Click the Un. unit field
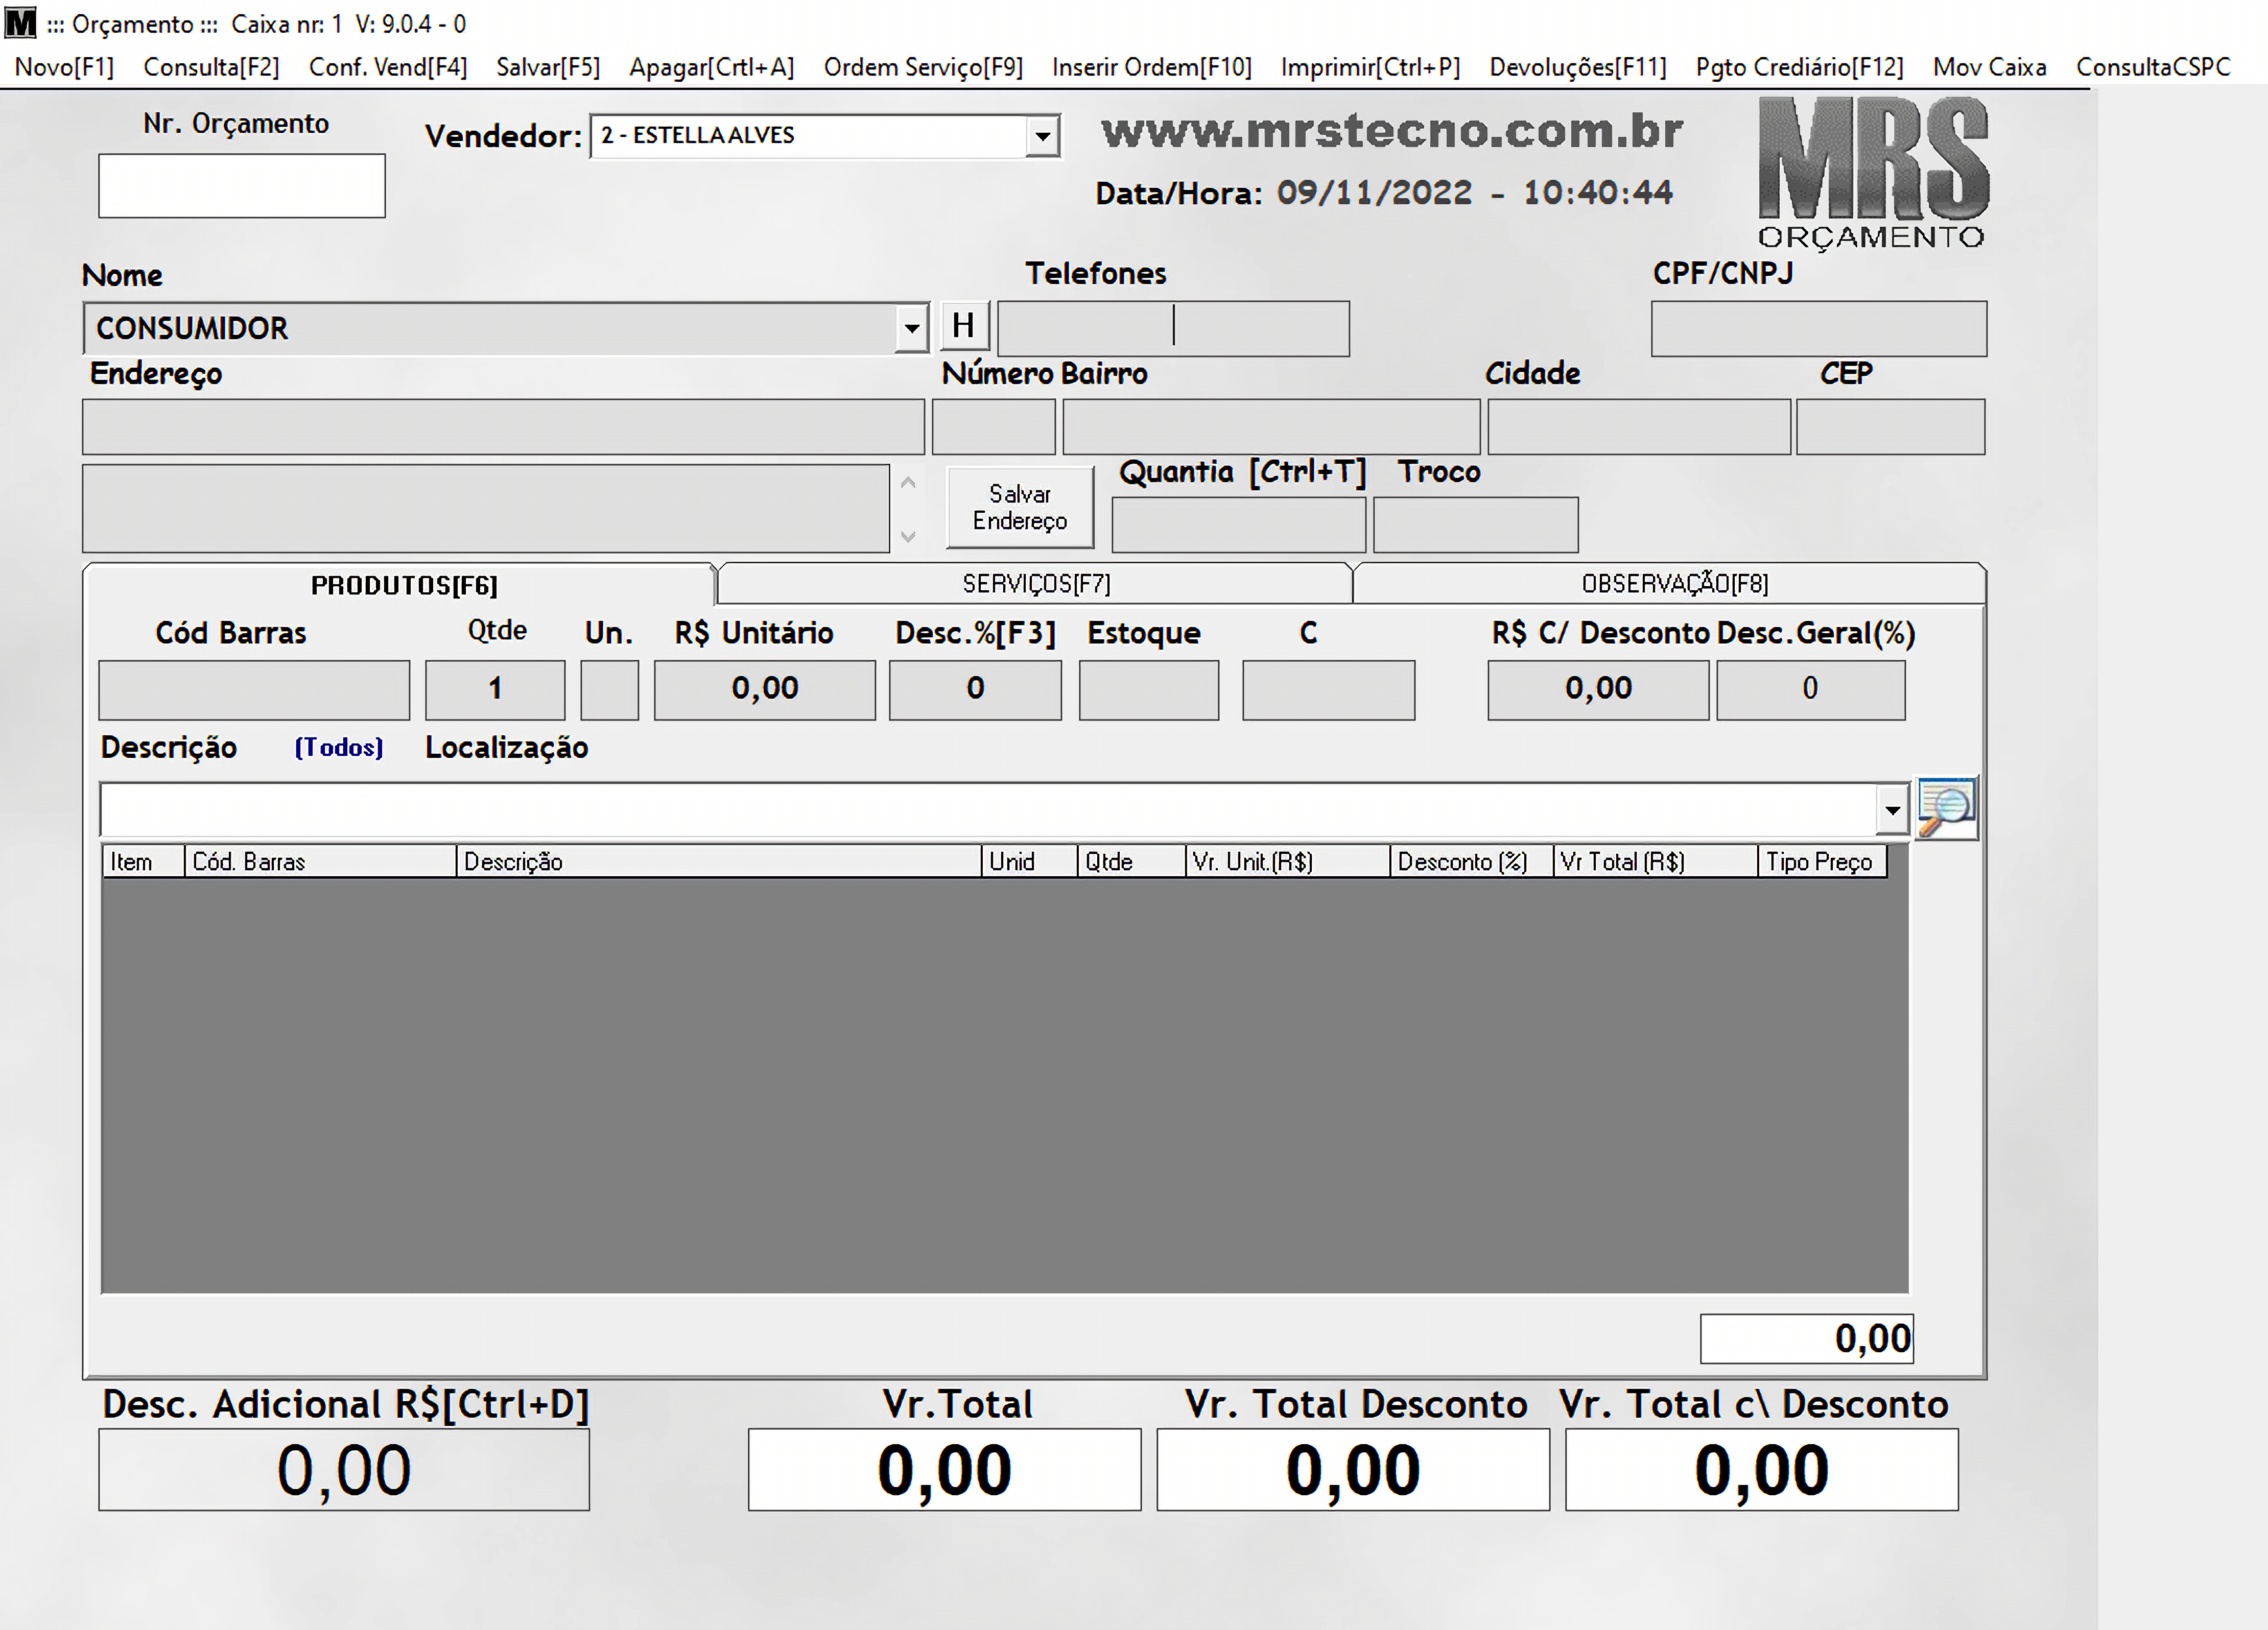2268x1630 pixels. [609, 689]
